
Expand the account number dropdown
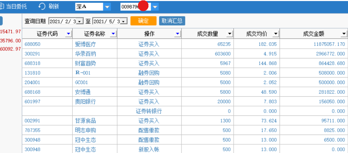155,7
